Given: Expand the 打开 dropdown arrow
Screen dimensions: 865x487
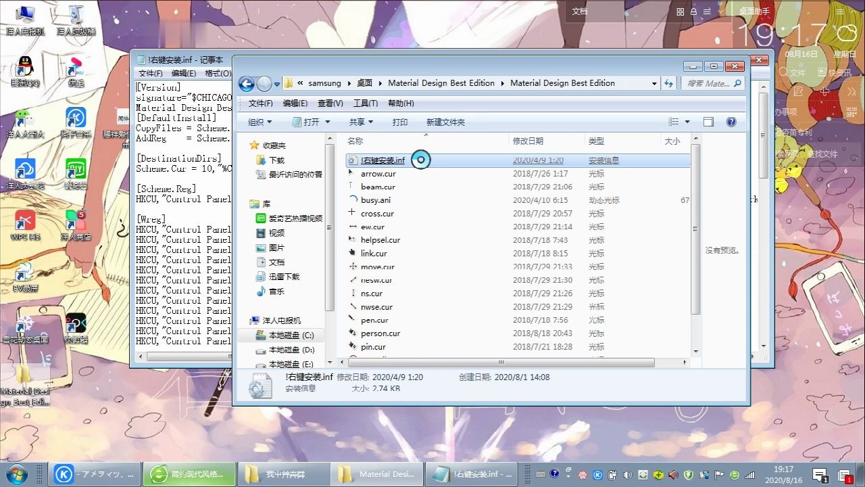Looking at the screenshot, I should 328,122.
